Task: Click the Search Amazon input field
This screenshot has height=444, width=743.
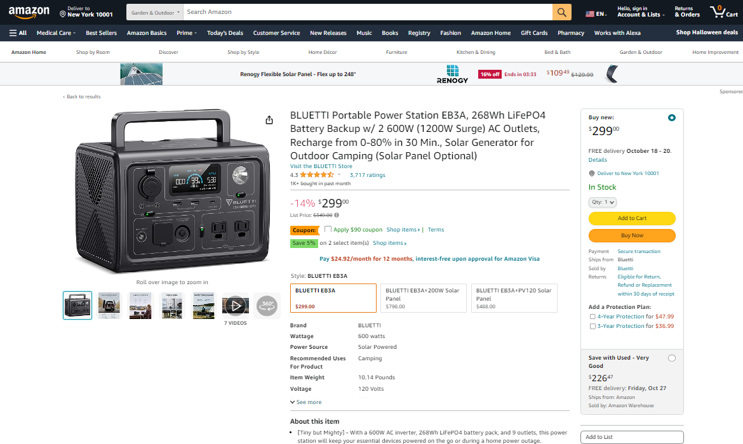Action: click(368, 12)
